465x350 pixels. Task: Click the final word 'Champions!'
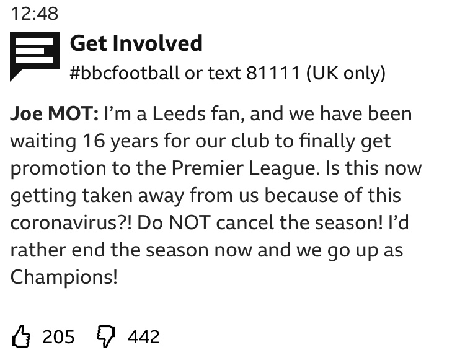click(64, 278)
